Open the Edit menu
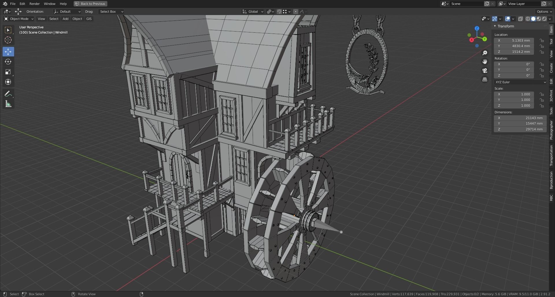This screenshot has height=297, width=555. pyautogui.click(x=22, y=4)
